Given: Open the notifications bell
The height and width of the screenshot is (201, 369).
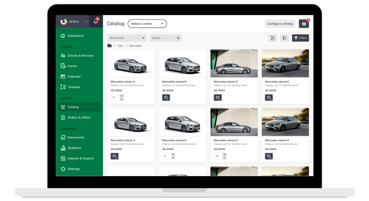Looking at the screenshot, I should pyautogui.click(x=95, y=22).
